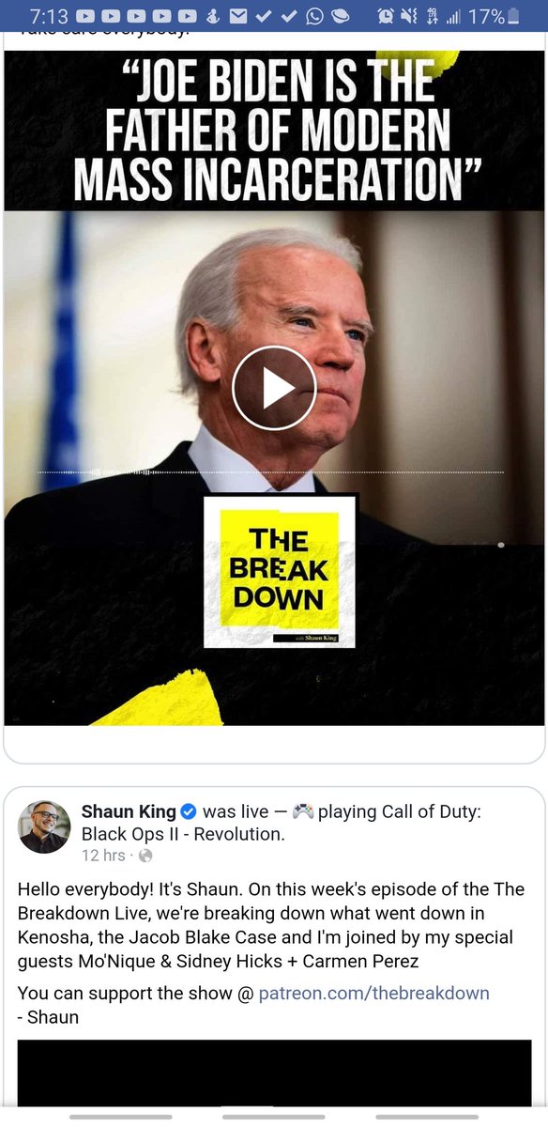Open The Break Down podcast logo
The width and height of the screenshot is (548, 1127).
click(280, 572)
